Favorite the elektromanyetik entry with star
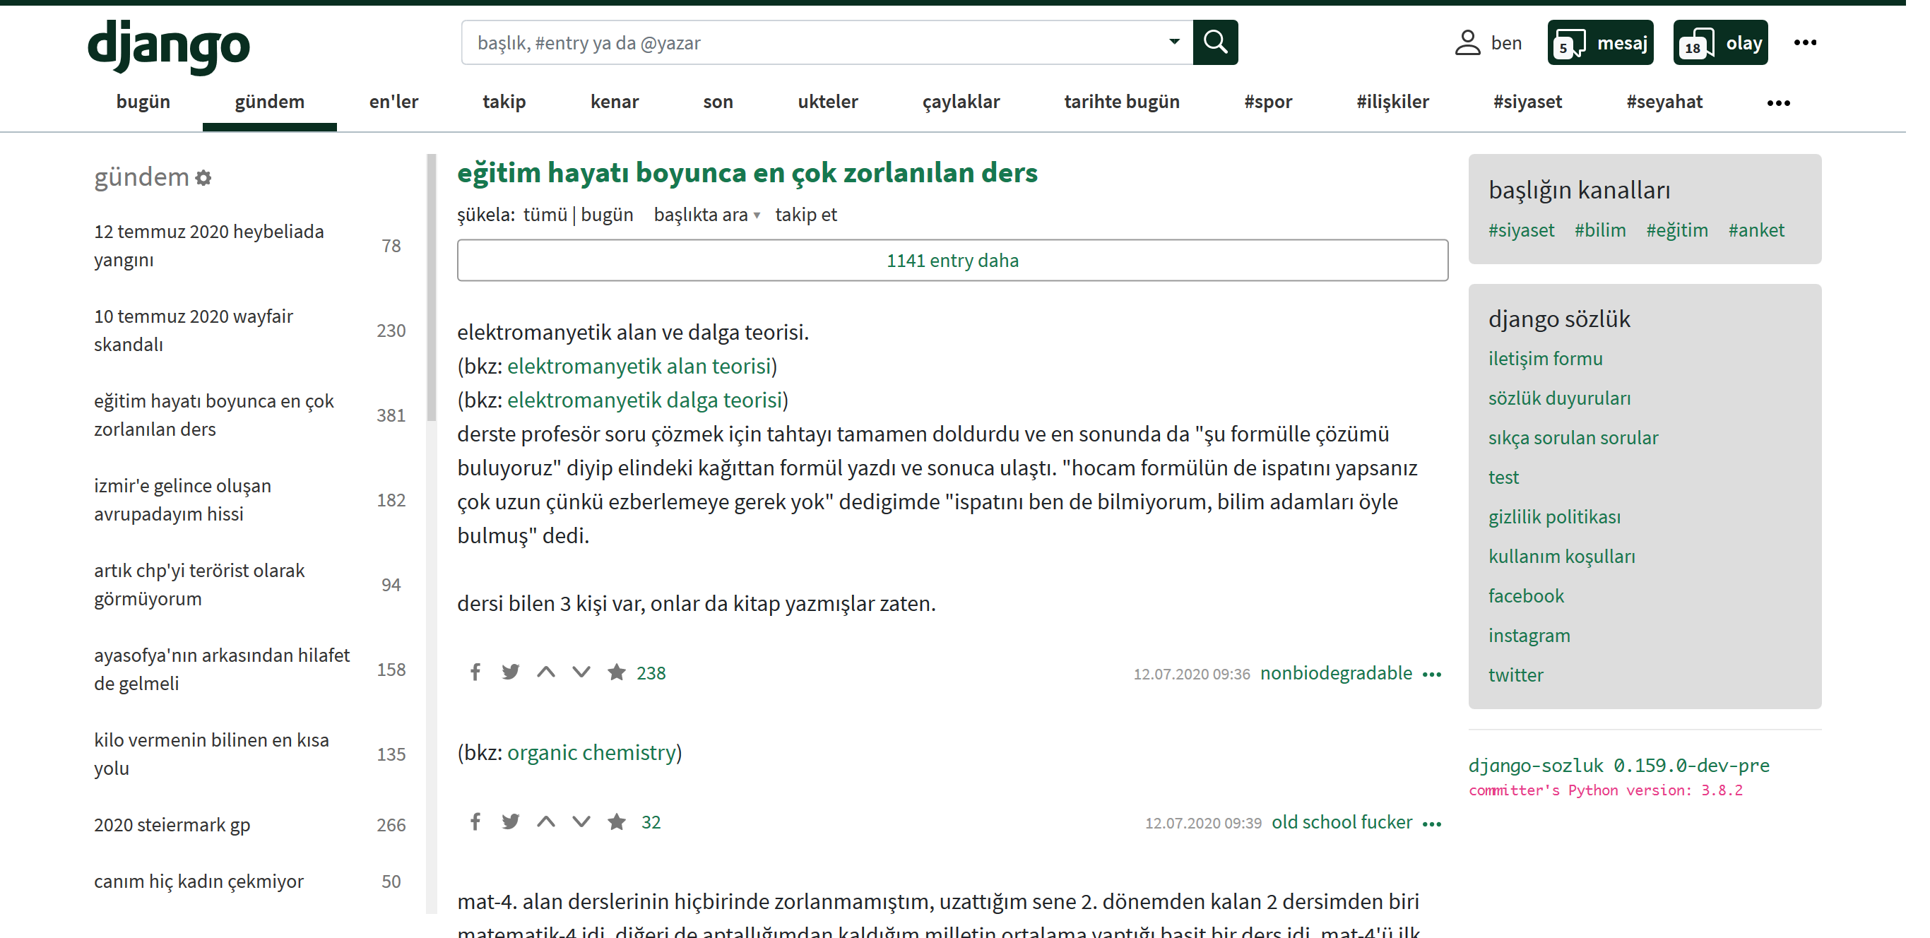Viewport: 1930px width, 938px height. click(617, 672)
